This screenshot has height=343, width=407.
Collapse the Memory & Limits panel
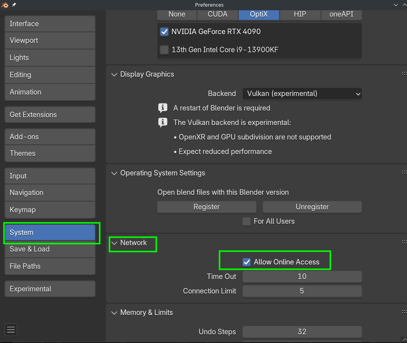[114, 313]
